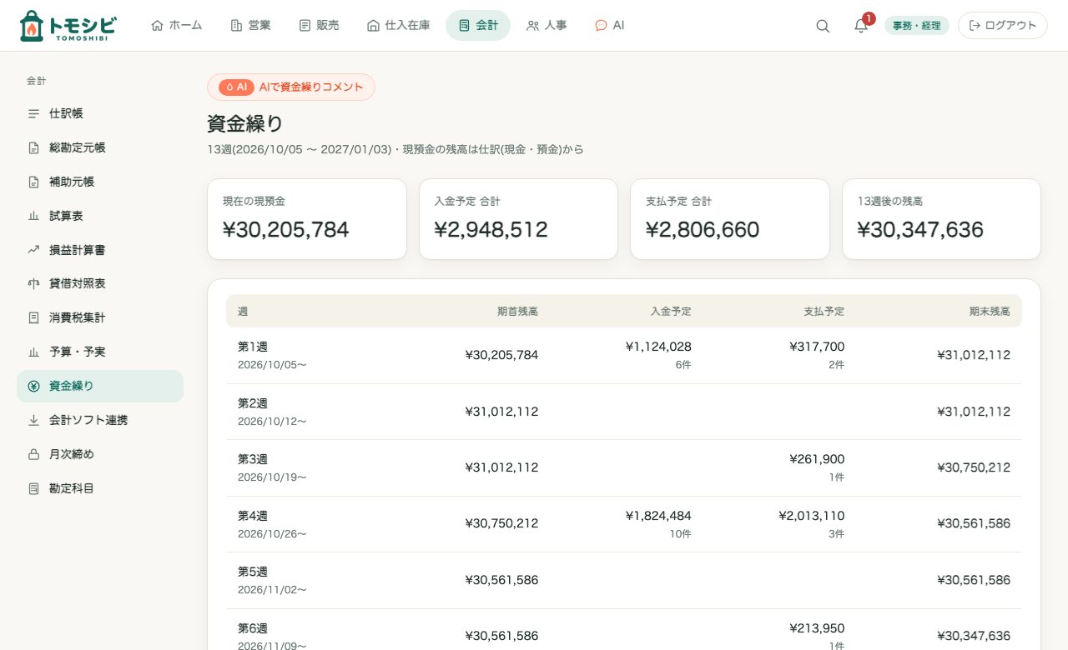Click the 期末残高 column header
The height and width of the screenshot is (650, 1068).
click(x=990, y=312)
